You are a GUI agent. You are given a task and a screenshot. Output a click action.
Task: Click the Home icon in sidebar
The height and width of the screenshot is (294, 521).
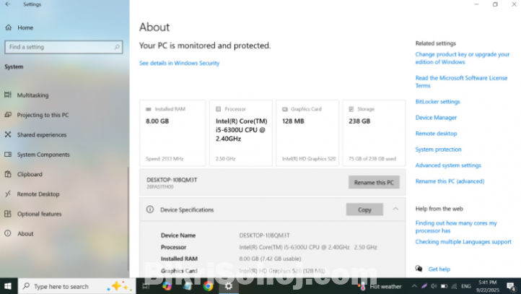pyautogui.click(x=9, y=27)
